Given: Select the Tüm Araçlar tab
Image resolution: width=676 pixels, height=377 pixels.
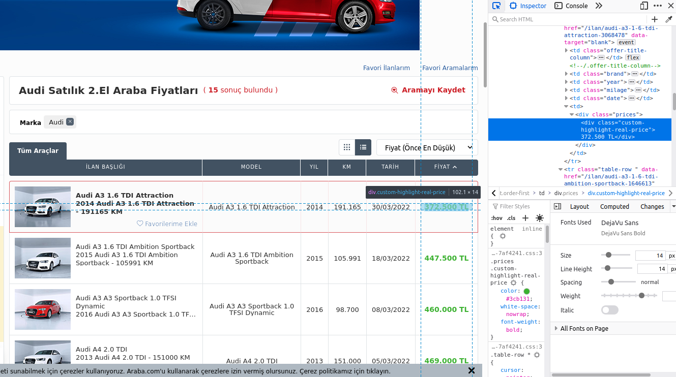Looking at the screenshot, I should click(38, 151).
